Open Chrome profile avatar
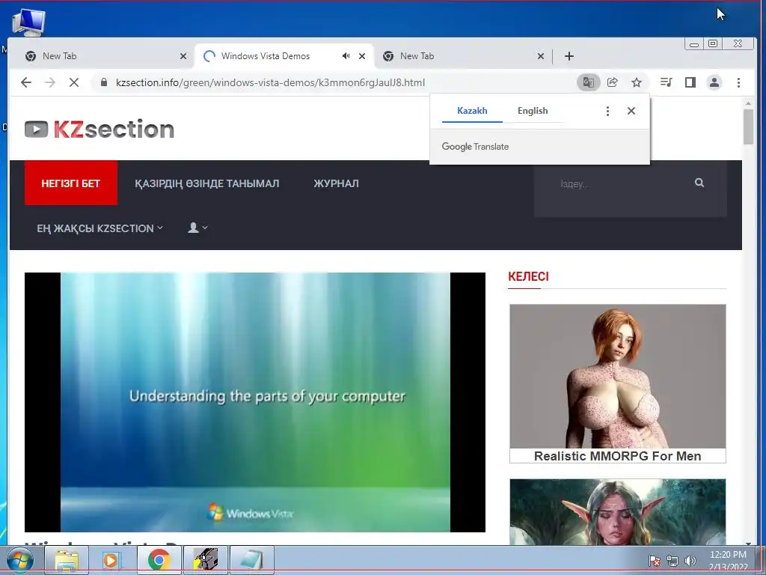 (714, 82)
